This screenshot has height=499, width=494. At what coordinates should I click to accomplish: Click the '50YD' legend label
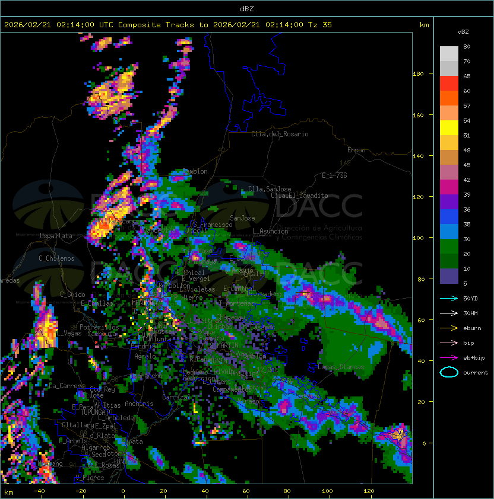pyautogui.click(x=470, y=298)
